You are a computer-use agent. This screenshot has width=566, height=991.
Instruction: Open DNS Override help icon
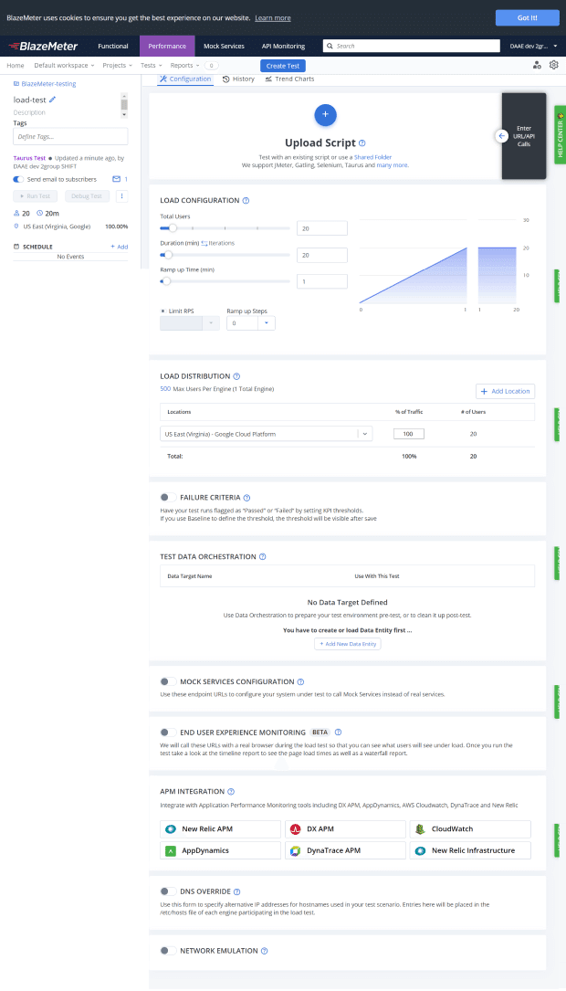coord(236,891)
